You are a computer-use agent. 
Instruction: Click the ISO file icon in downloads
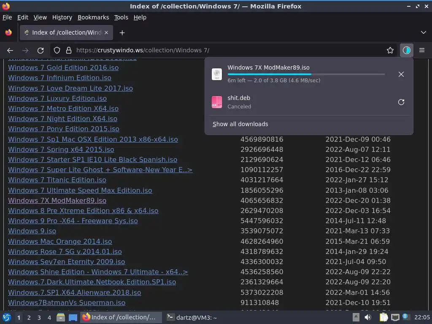(217, 74)
